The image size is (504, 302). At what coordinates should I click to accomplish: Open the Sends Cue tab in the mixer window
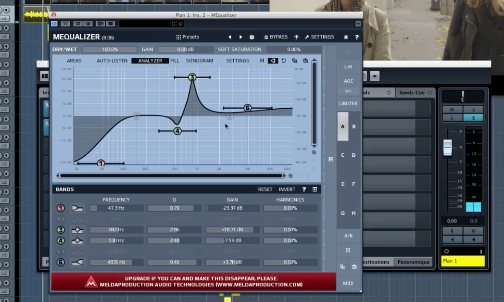click(416, 92)
